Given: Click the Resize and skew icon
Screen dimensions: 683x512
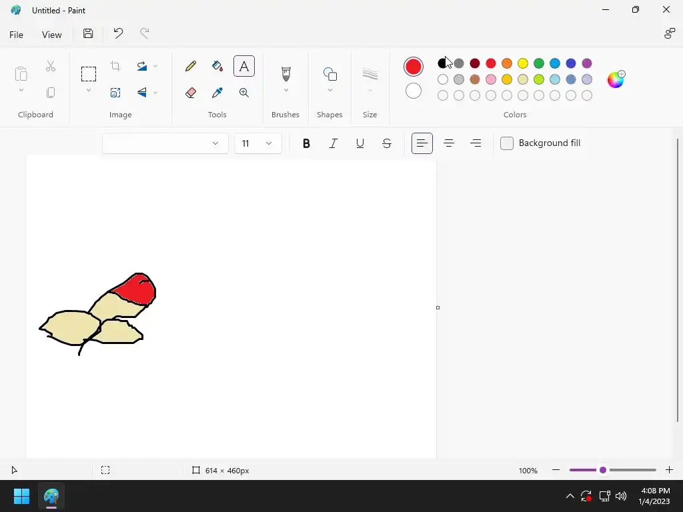Looking at the screenshot, I should tap(115, 93).
